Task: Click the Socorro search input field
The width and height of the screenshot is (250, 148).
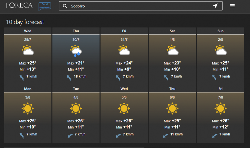Action: (140, 6)
